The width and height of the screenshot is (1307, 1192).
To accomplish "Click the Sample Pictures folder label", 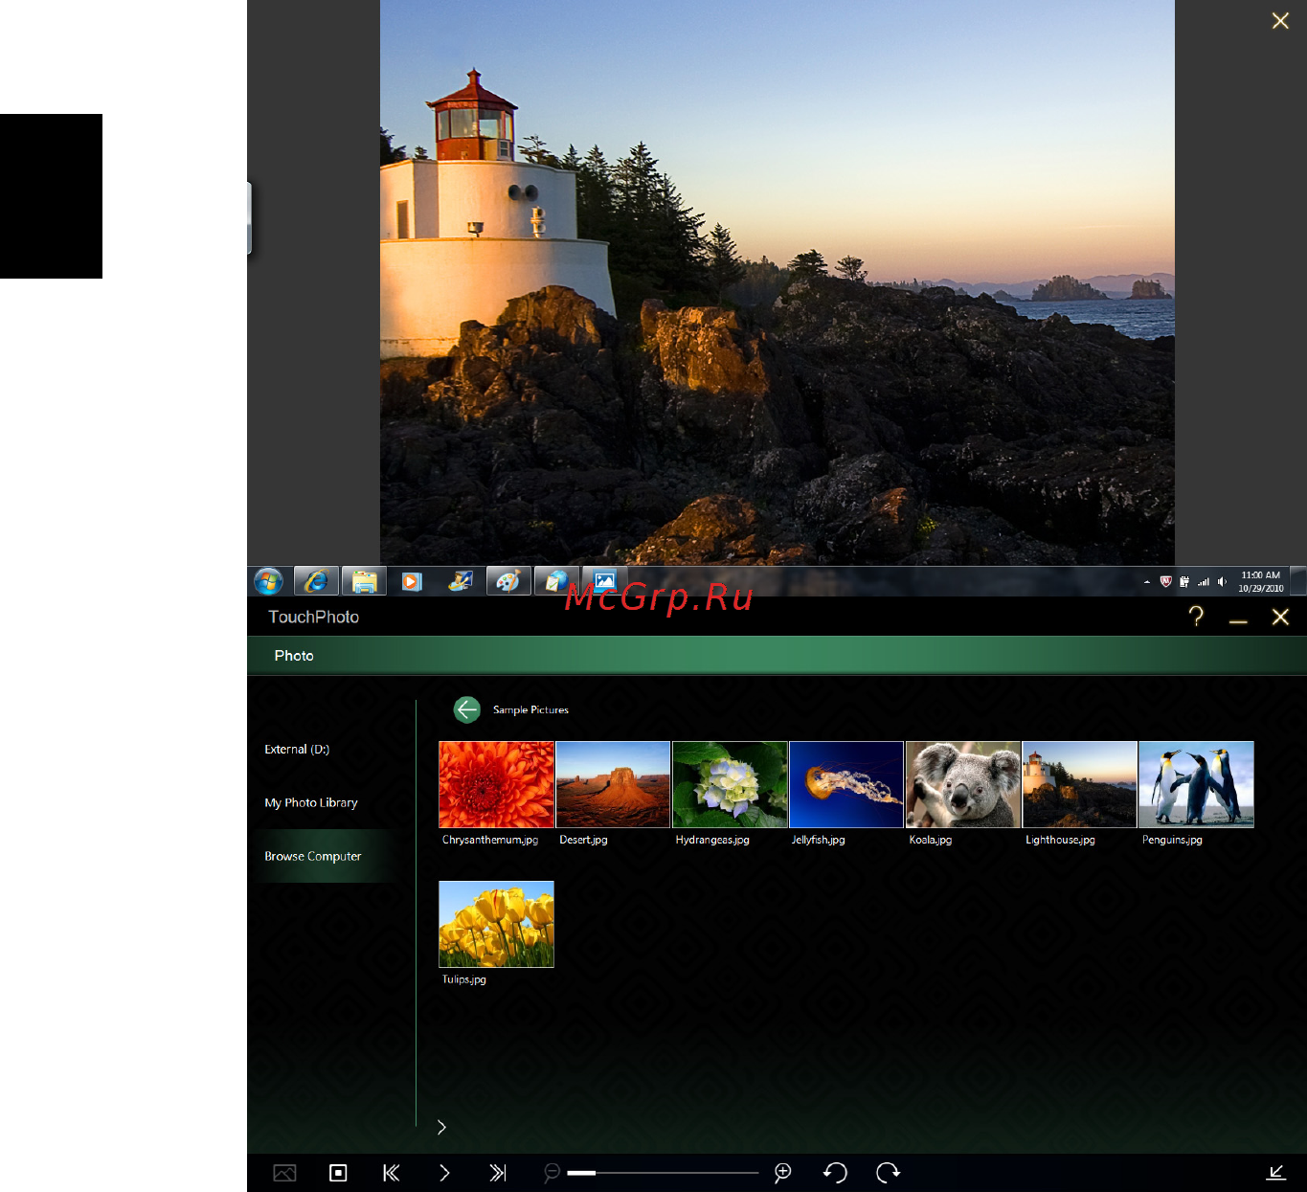I will pos(530,710).
